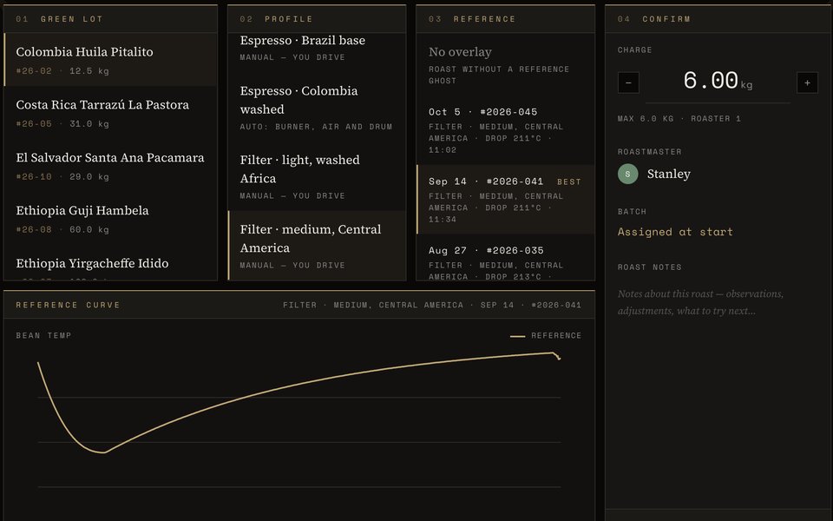The height and width of the screenshot is (521, 833).
Task: Choose Costa Rica Tarrazú La Pastora lot
Action: click(110, 113)
